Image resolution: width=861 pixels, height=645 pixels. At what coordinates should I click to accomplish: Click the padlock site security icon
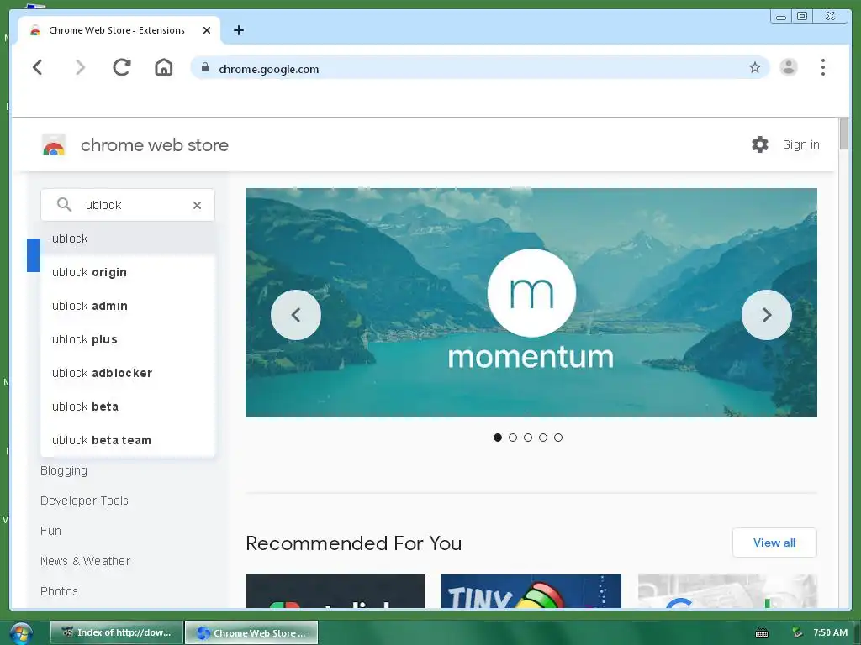[x=205, y=67]
